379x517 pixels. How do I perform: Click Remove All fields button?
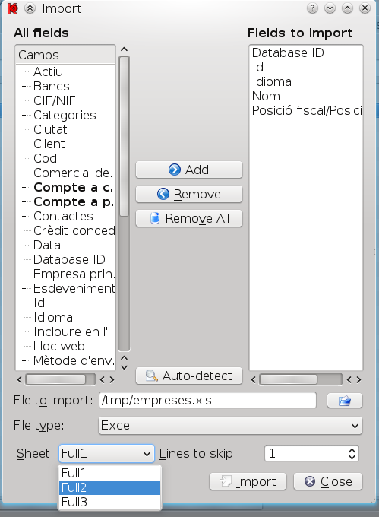[x=189, y=219]
